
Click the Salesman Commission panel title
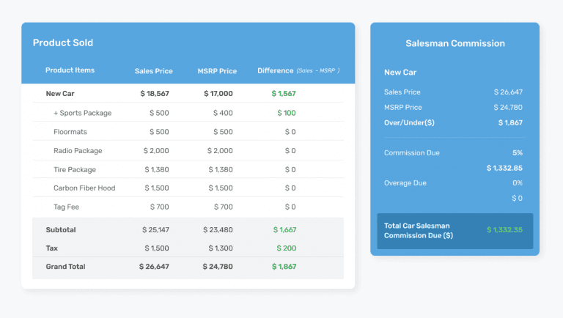click(x=455, y=43)
